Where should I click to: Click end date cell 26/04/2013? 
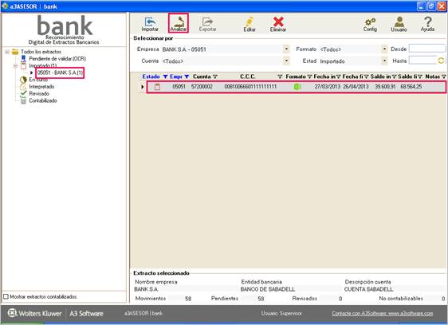click(x=356, y=87)
